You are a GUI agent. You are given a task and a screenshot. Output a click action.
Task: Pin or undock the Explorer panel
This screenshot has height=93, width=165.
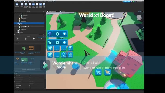point(44,11)
